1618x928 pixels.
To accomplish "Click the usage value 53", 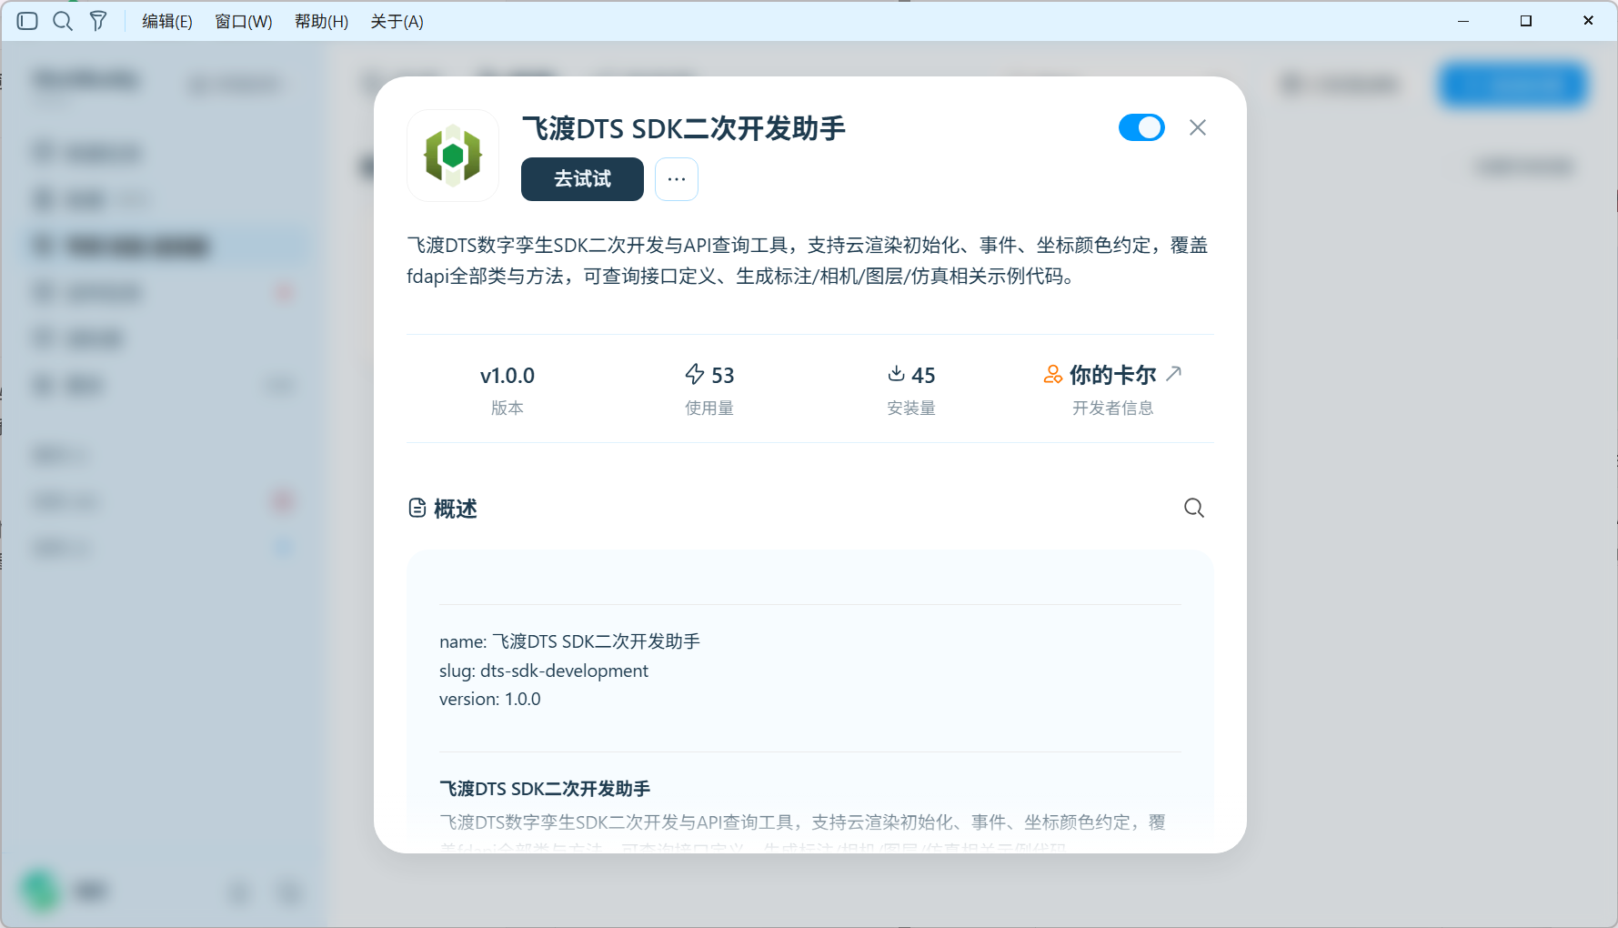I will coord(723,375).
